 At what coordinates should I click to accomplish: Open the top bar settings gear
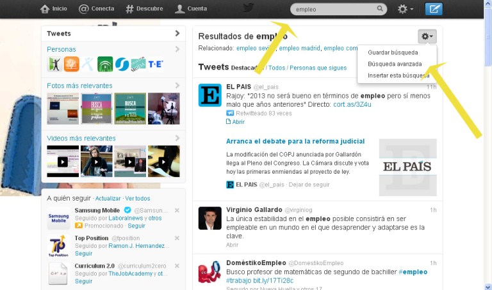pos(405,9)
